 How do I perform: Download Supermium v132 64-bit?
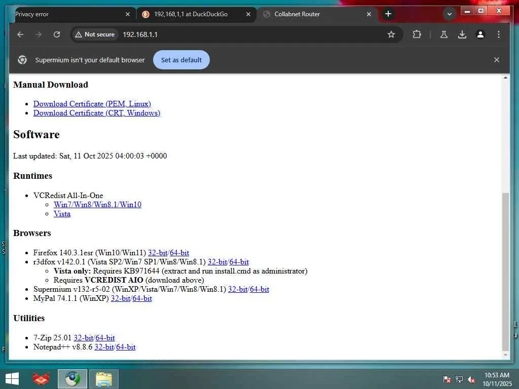pyautogui.click(x=259, y=289)
